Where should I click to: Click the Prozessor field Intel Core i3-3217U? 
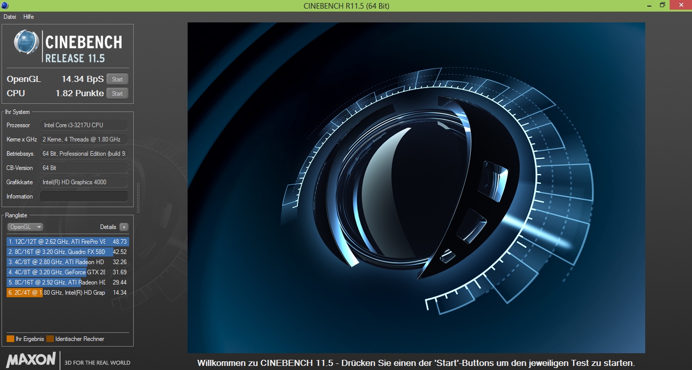click(x=84, y=125)
